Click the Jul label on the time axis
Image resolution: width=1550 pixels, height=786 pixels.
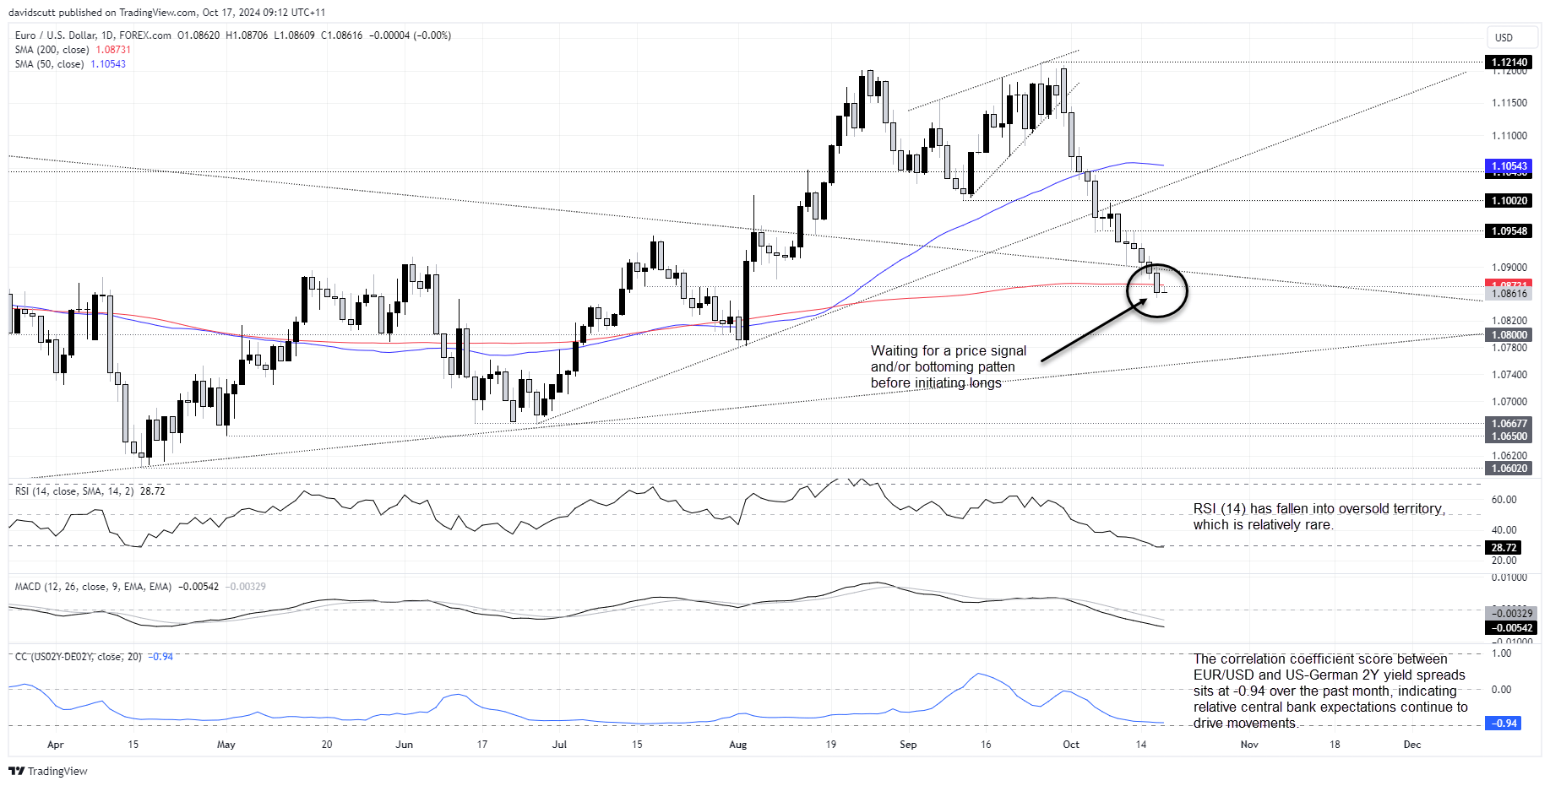(x=559, y=745)
